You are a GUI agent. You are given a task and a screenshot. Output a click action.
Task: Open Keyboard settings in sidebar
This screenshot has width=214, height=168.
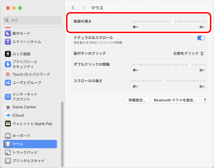[21, 136]
